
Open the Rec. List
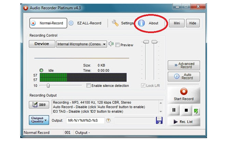click(x=184, y=122)
